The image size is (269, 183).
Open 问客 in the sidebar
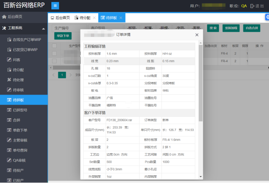[x=17, y=60]
